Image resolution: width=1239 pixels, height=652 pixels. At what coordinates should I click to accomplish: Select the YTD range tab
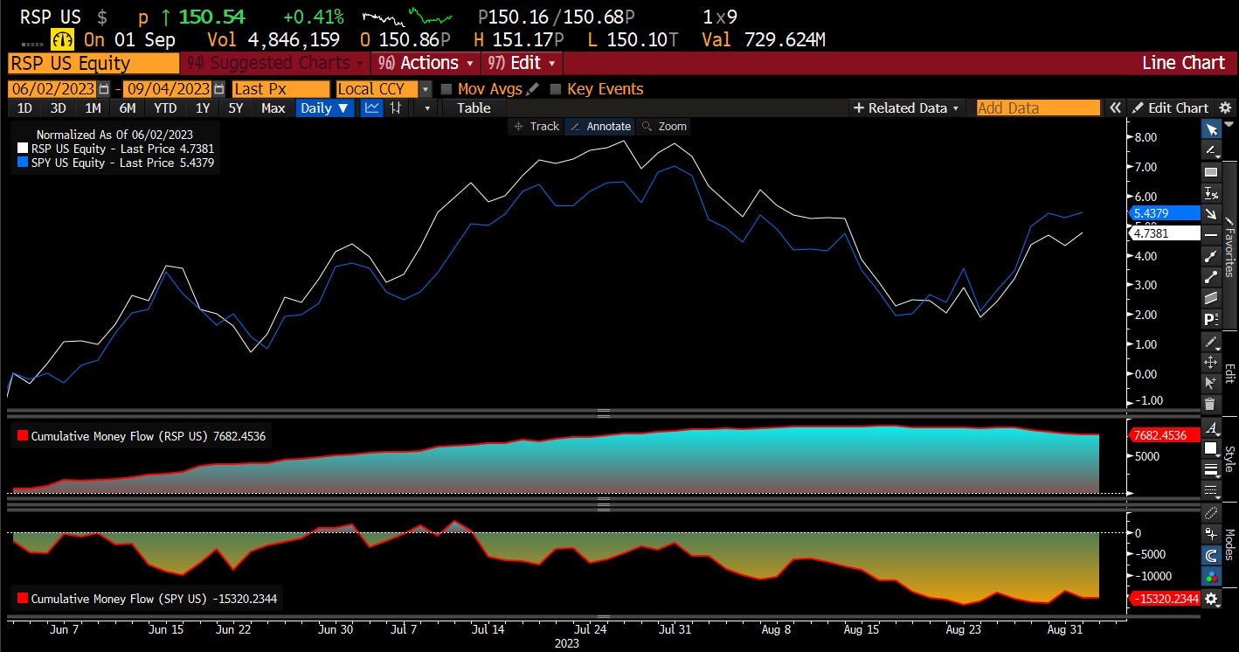point(164,108)
